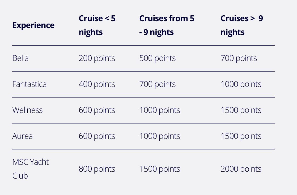Select the "Cruises from 5 - 9 nights" header

tap(167, 25)
